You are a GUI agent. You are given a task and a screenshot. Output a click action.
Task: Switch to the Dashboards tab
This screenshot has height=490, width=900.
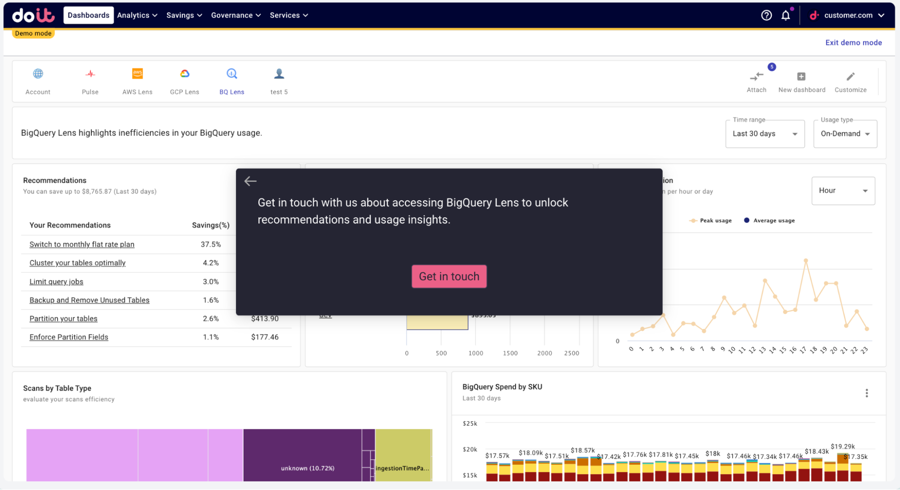[x=88, y=15]
